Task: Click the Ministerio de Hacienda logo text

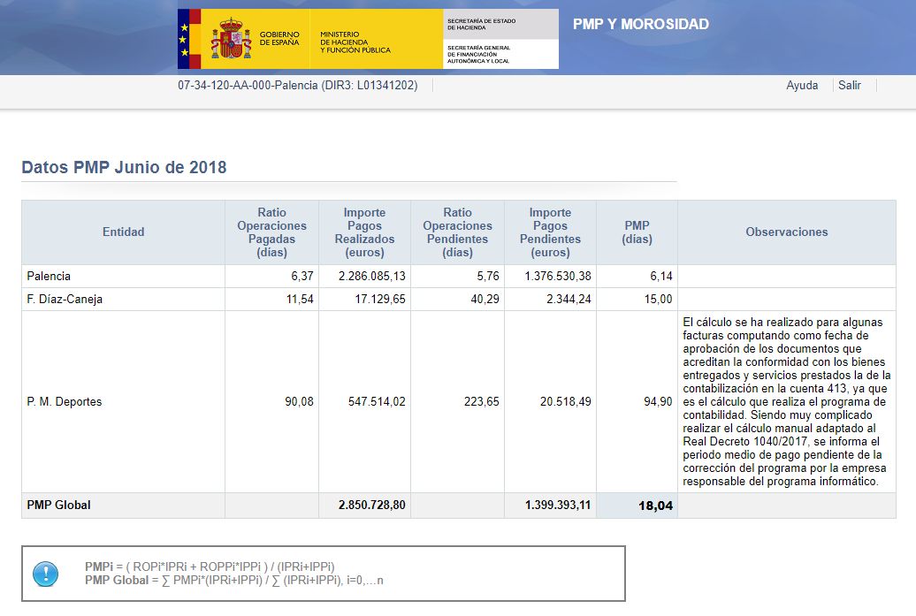Action: (x=355, y=42)
